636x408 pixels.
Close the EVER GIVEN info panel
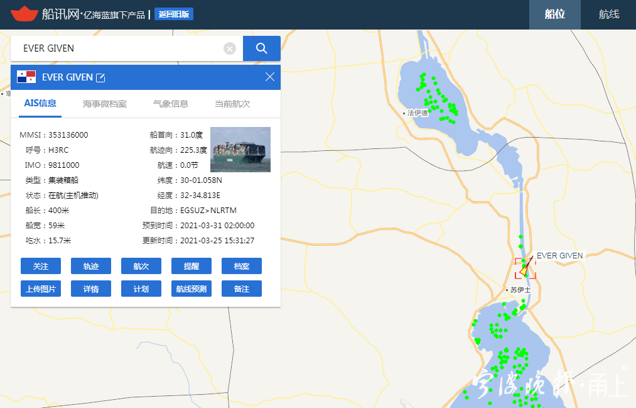[x=270, y=77]
